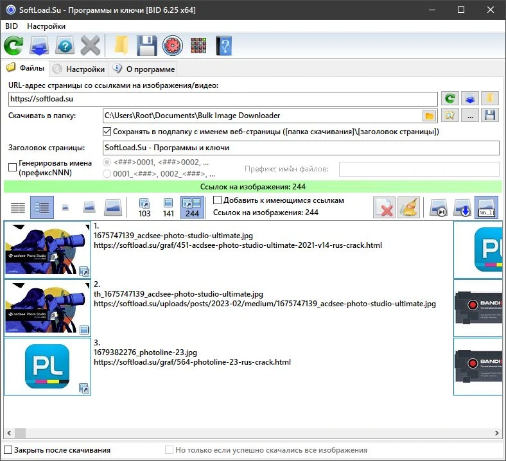
Task: Click the small green reload button beside URL
Action: (450, 98)
